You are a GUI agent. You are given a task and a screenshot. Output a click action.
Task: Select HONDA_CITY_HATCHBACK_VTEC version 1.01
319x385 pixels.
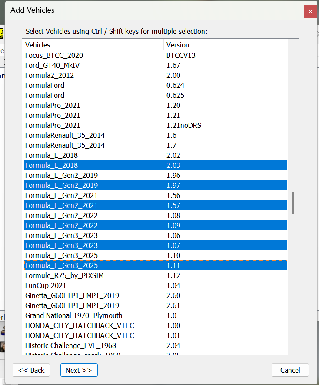tap(156, 335)
